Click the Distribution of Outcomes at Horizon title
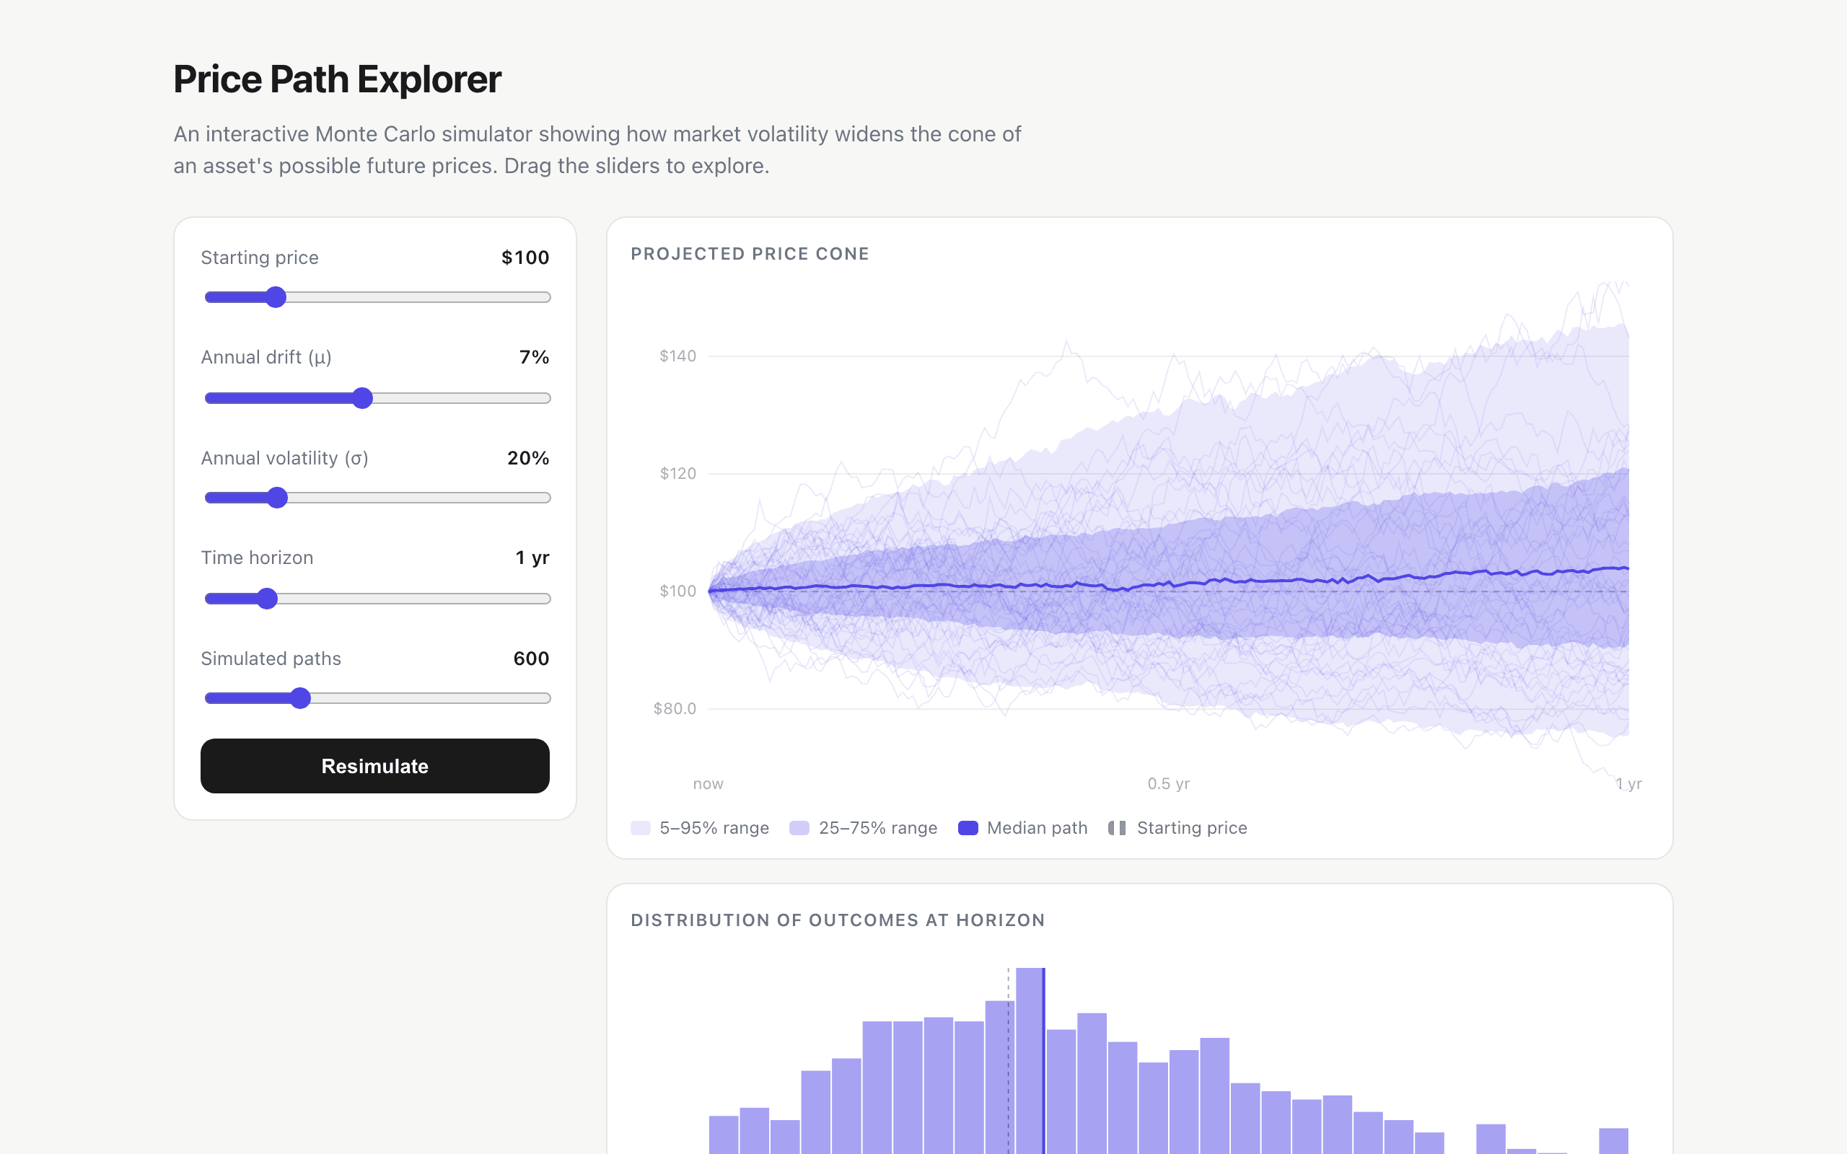This screenshot has height=1154, width=1847. pos(838,920)
